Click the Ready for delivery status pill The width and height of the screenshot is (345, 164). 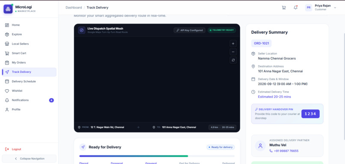click(x=220, y=147)
